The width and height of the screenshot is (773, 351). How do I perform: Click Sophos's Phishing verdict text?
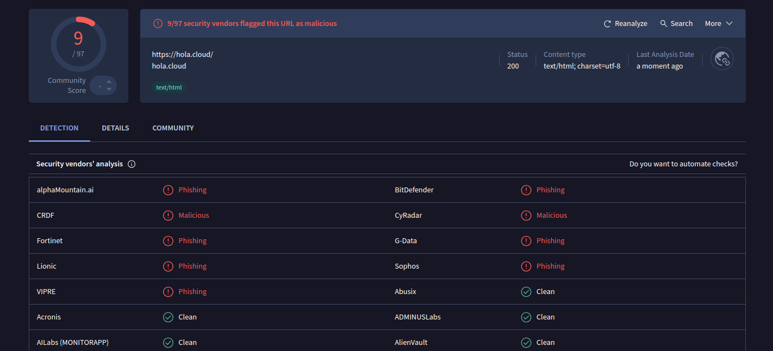[551, 266]
